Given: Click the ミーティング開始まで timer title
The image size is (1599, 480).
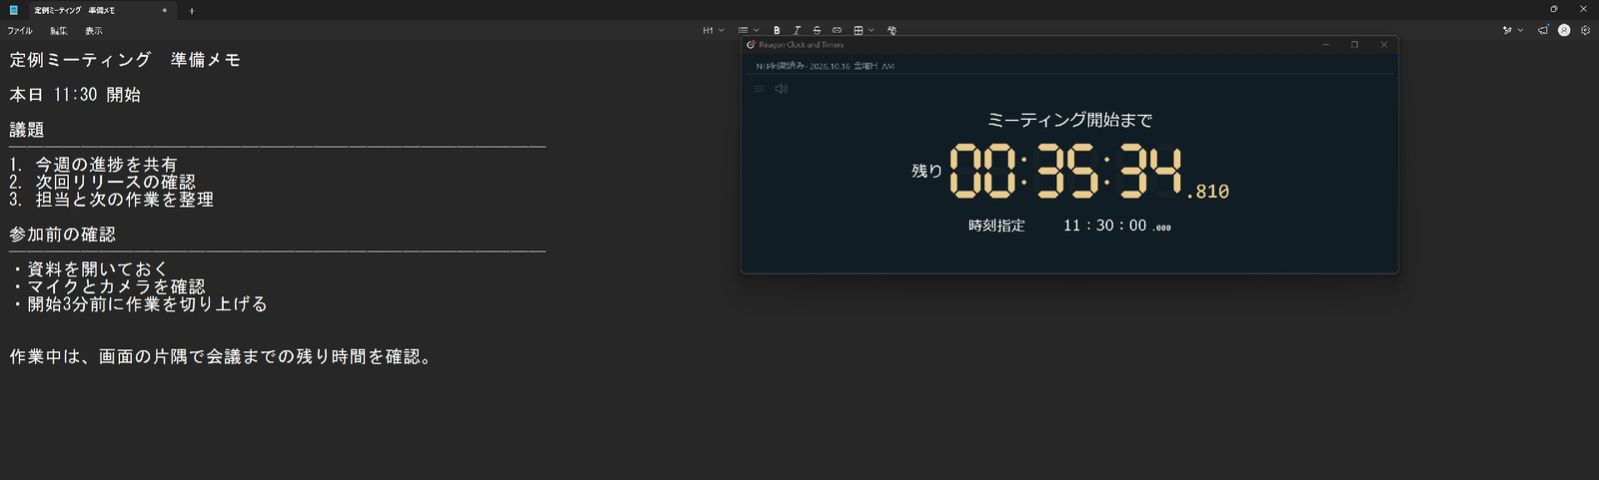Looking at the screenshot, I should pos(1069,121).
